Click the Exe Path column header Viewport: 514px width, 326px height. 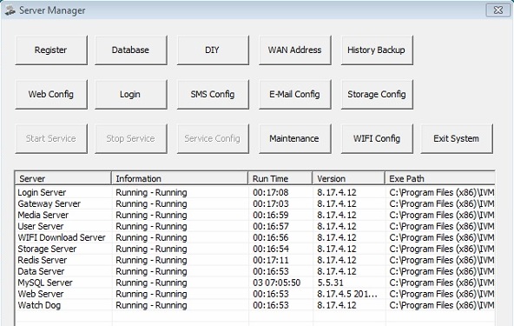pos(440,178)
